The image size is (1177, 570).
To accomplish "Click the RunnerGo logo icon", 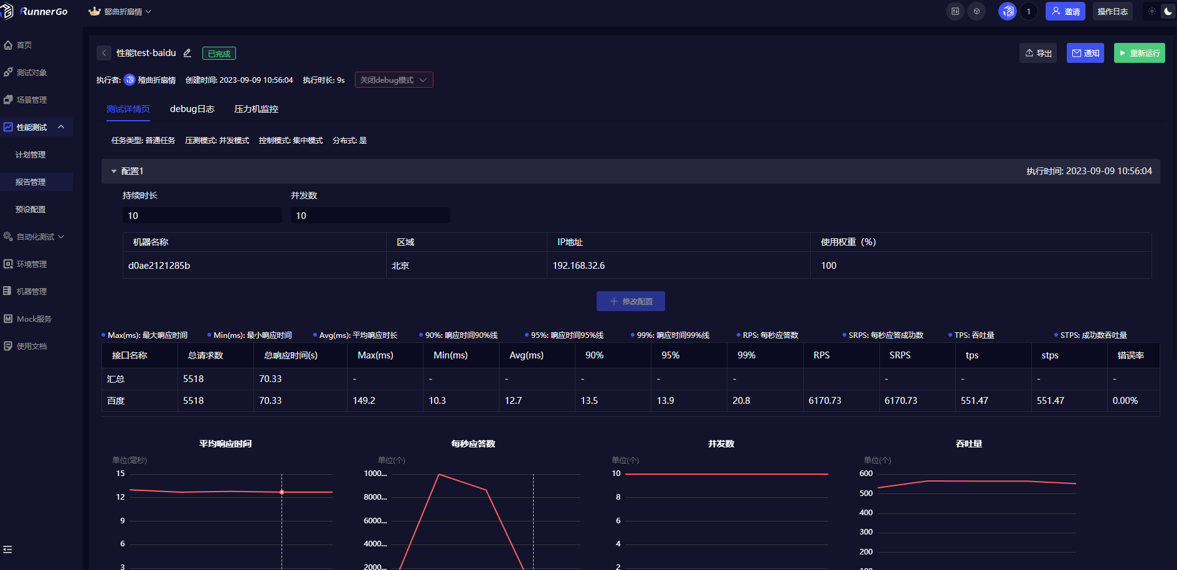I will pyautogui.click(x=7, y=11).
